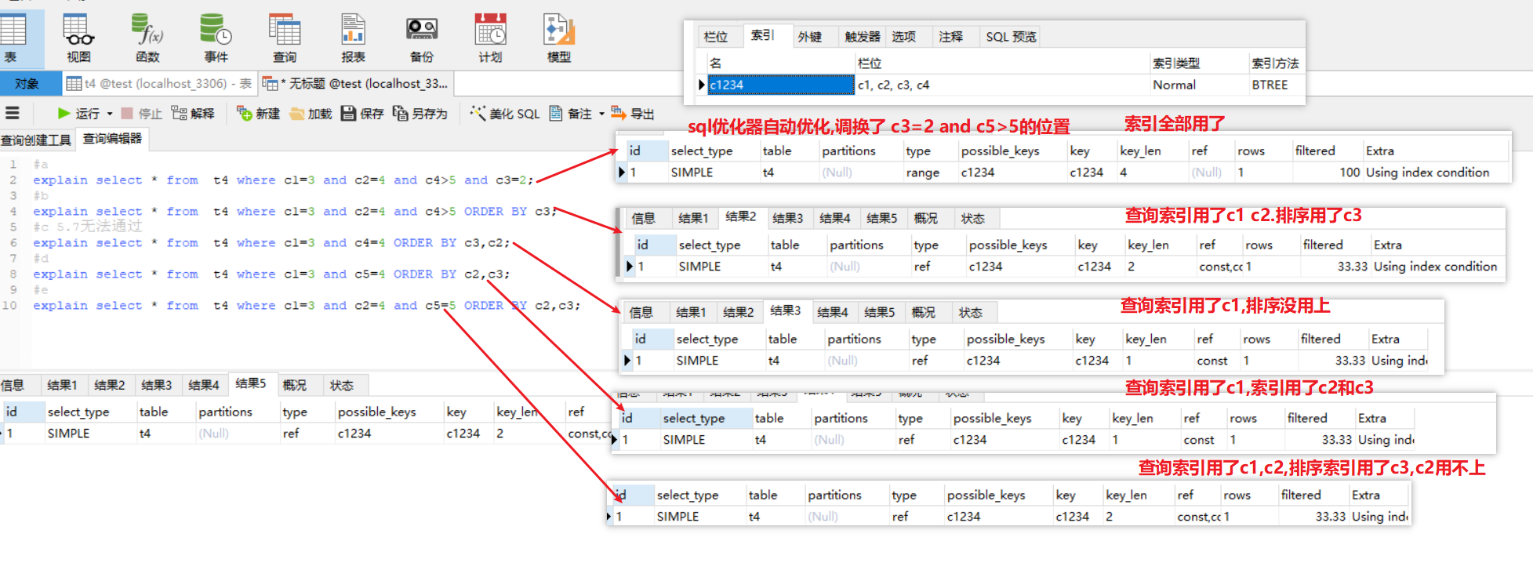Open the 视图 (View) toolbar icon
Viewport: 1533px width, 581px height.
coord(78,38)
